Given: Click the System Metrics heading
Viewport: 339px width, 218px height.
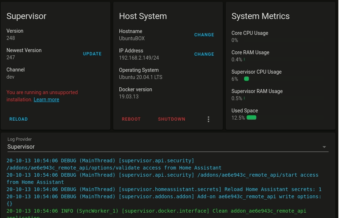Looking at the screenshot, I should click(261, 16).
